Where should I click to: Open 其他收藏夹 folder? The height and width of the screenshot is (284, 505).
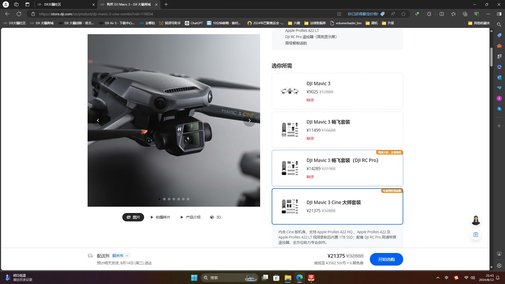coord(479,23)
